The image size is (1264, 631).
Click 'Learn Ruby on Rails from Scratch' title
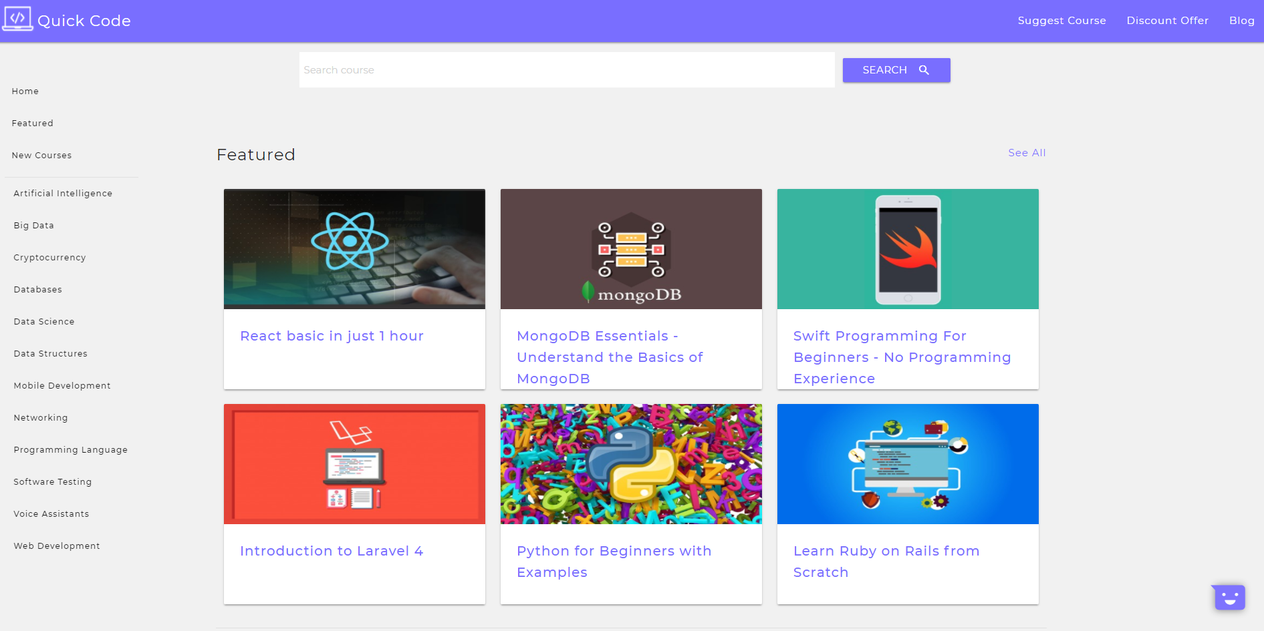pos(886,562)
